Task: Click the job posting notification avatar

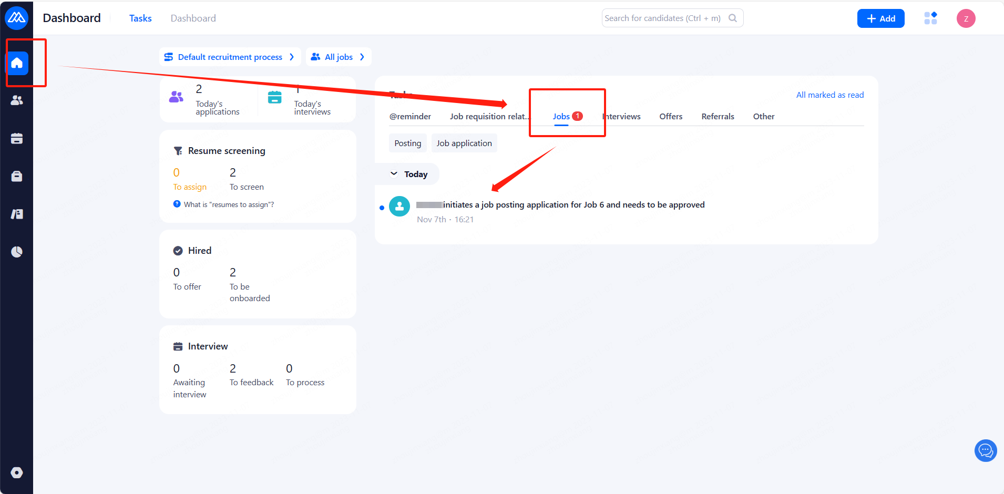Action: coord(399,207)
